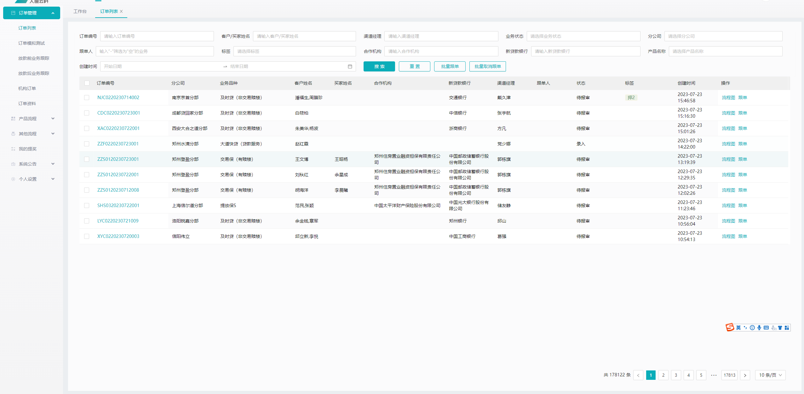Viewport: 804px width, 394px height.
Task: Click the 系统公告 icon in sidebar
Action: (13, 164)
